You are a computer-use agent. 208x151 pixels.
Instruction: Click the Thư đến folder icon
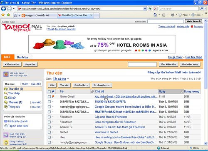pos(6,89)
